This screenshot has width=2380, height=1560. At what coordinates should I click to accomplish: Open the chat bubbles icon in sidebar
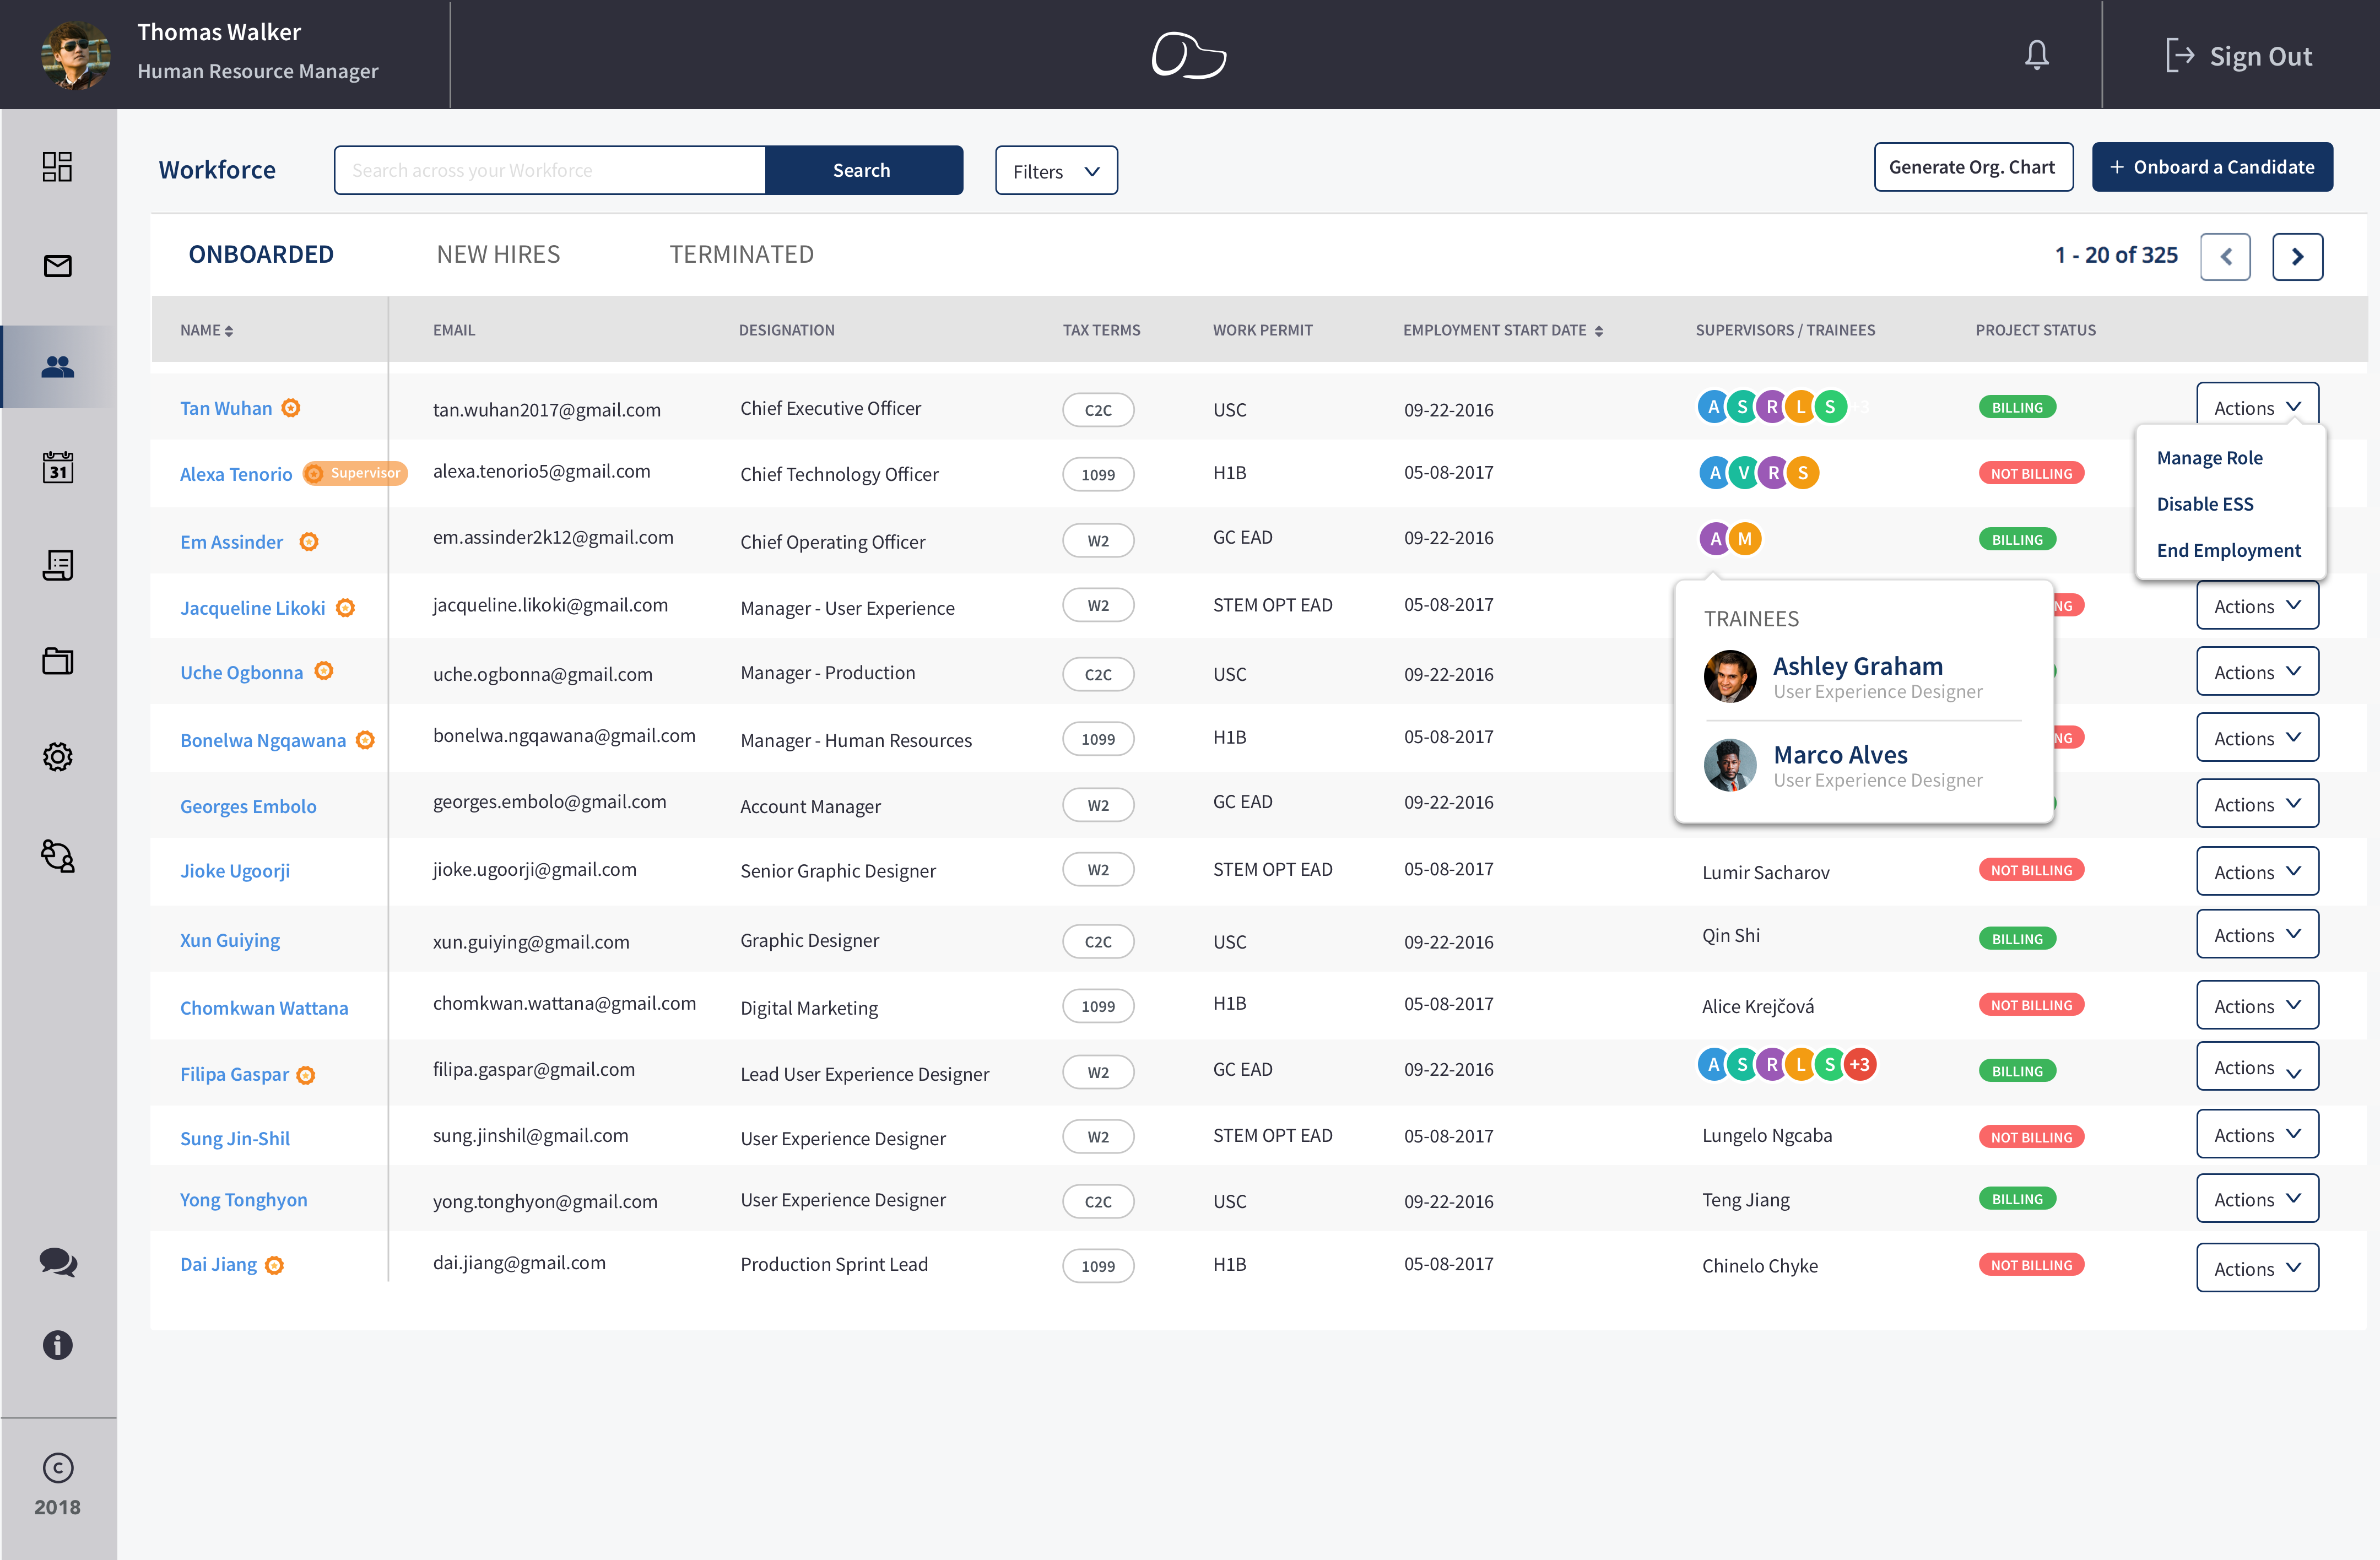tap(57, 1261)
